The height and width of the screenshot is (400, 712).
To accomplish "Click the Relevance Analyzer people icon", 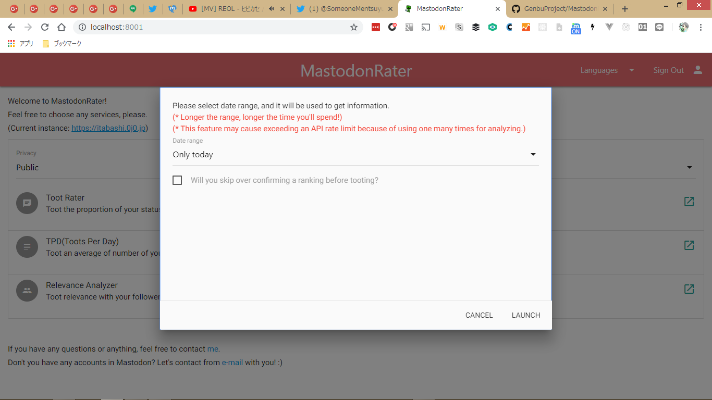I will (27, 291).
